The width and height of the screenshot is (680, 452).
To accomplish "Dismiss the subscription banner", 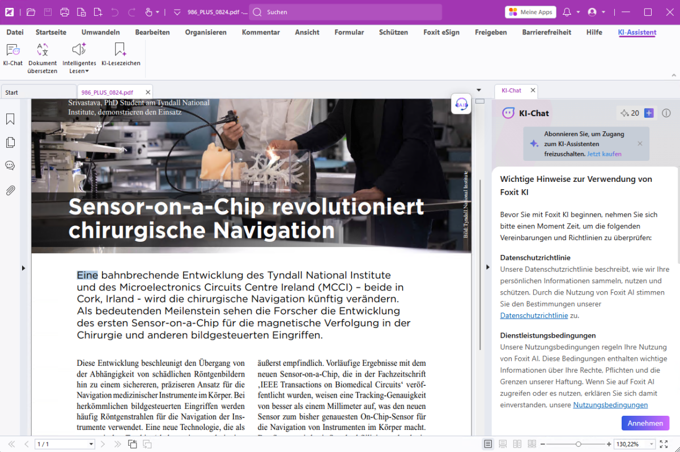I will (640, 143).
